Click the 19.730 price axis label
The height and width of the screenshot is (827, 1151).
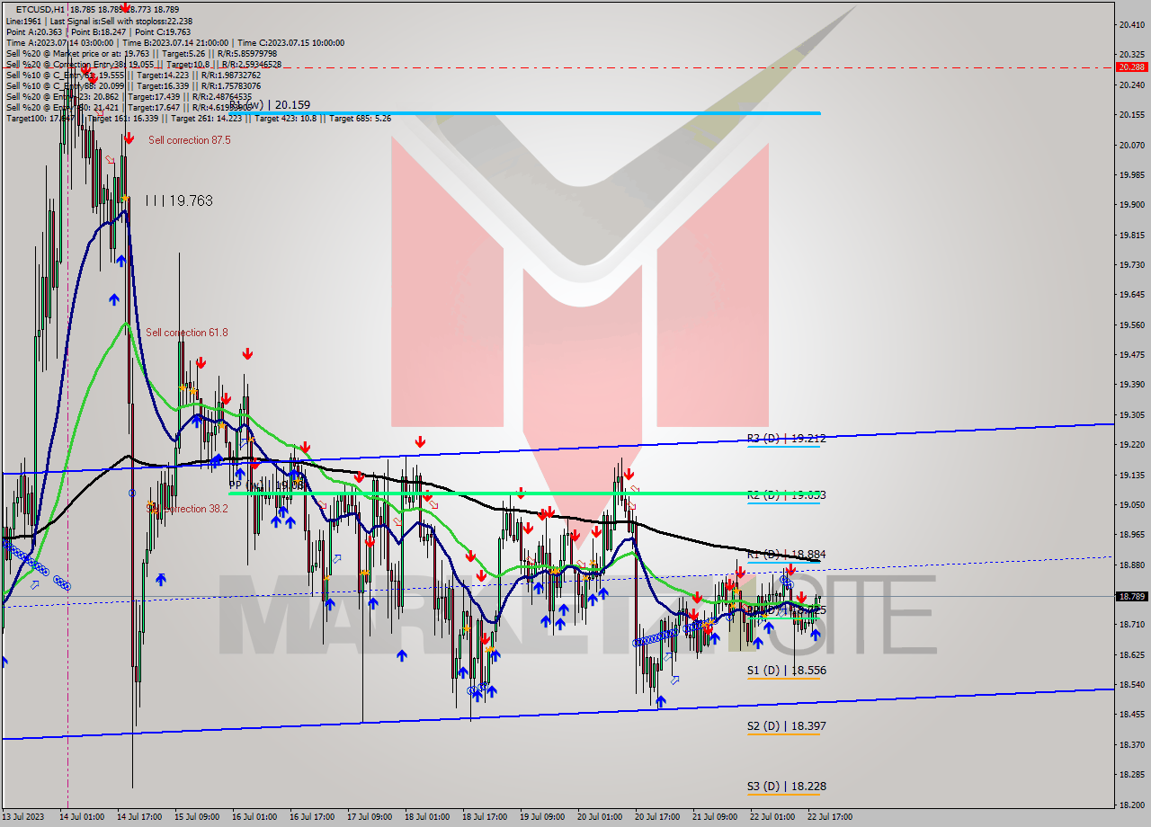pyautogui.click(x=1131, y=264)
